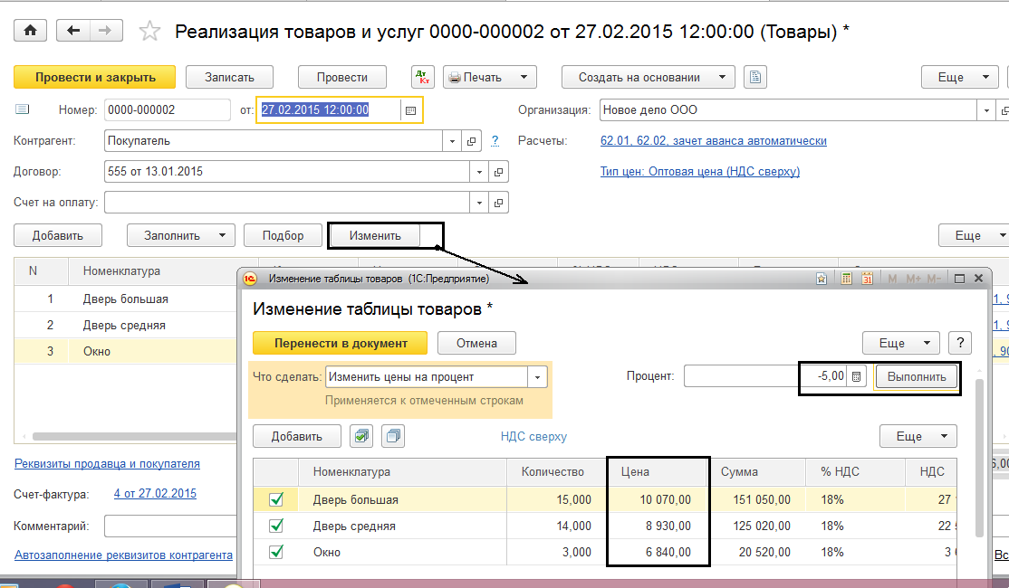The height and width of the screenshot is (588, 1009).
Task: Select Окно row in document table
Action: pyautogui.click(x=126, y=352)
